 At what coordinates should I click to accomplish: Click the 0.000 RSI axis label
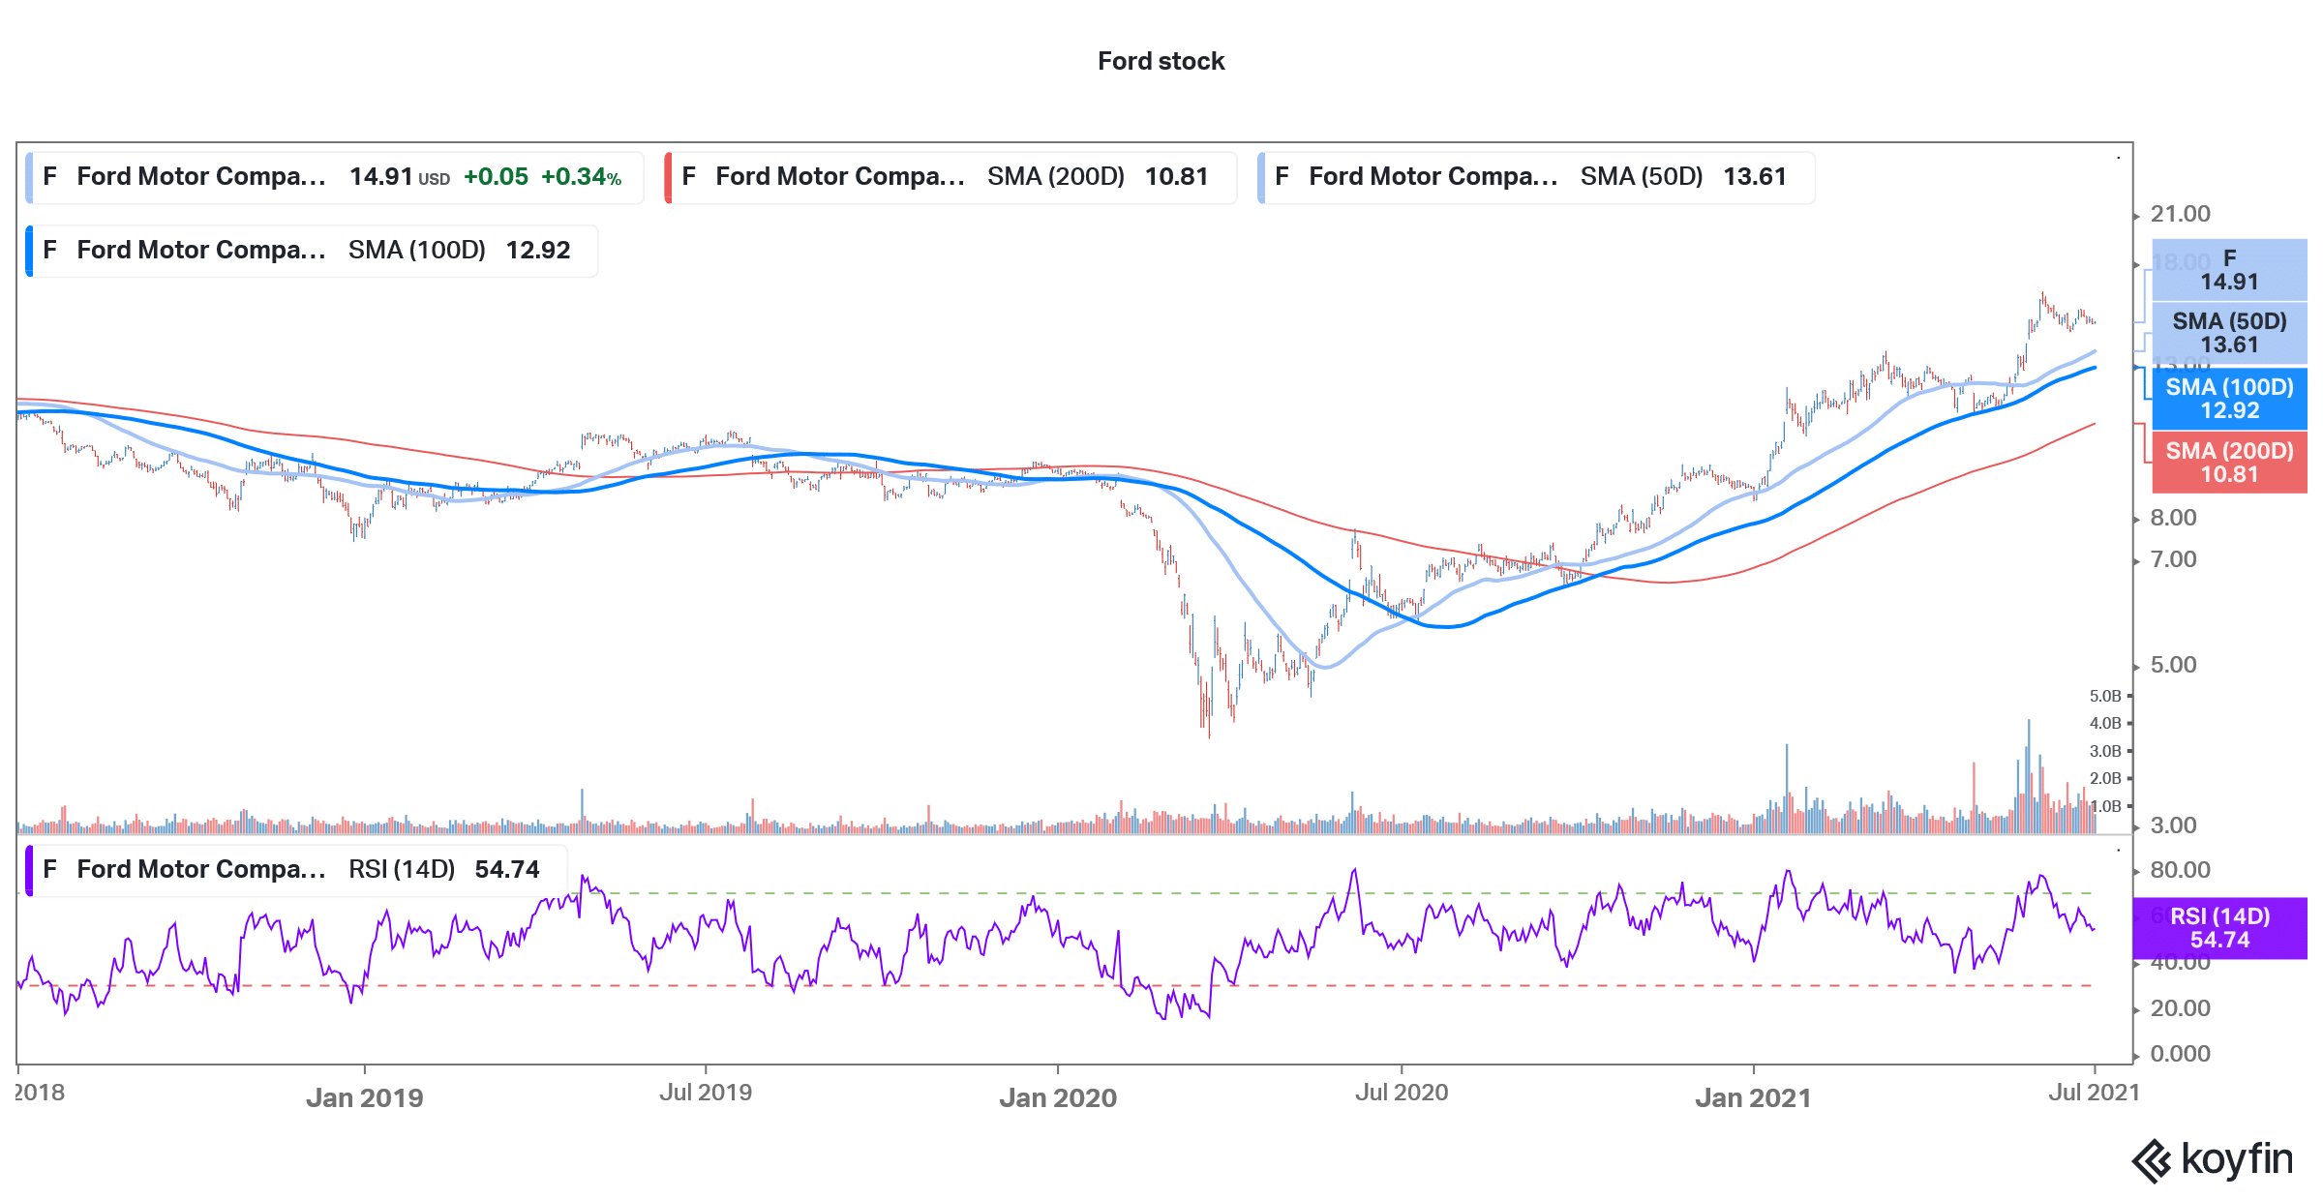2180,1054
